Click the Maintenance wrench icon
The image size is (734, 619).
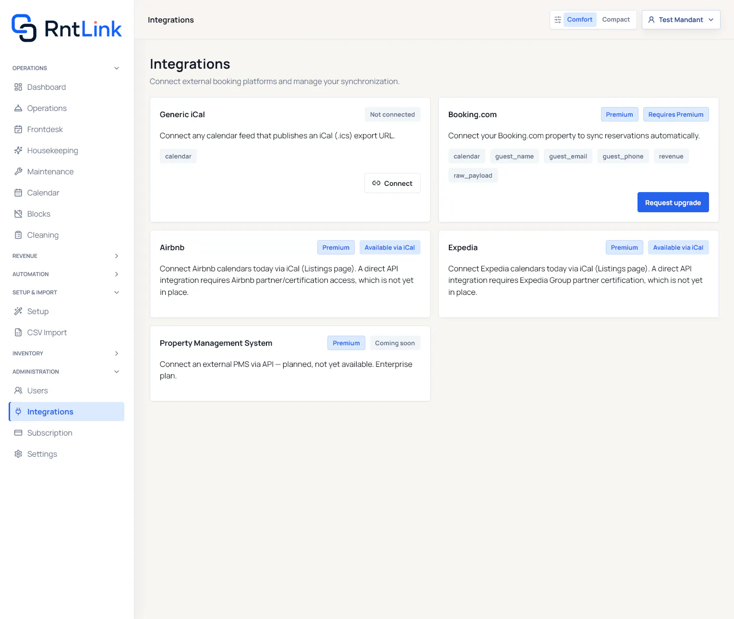pos(18,171)
